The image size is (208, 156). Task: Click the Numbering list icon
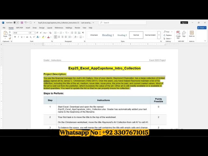(61, 33)
